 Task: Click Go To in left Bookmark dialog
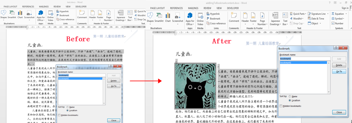coord(114,86)
